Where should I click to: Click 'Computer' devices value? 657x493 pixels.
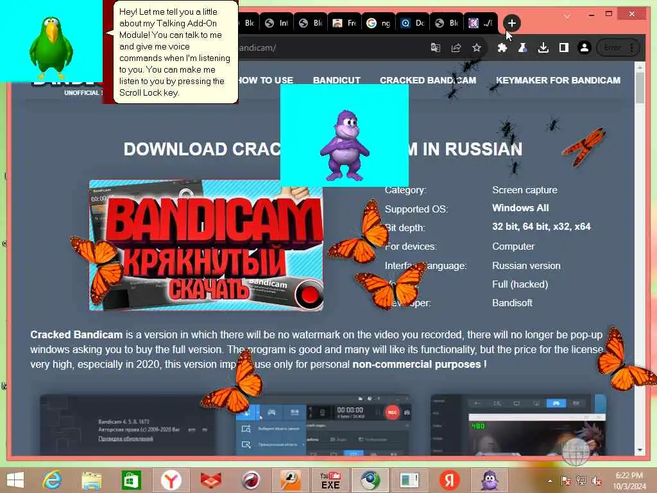point(513,246)
